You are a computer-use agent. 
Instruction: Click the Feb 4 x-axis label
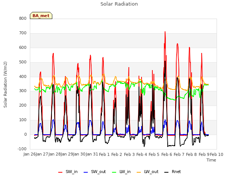[x=142, y=154]
